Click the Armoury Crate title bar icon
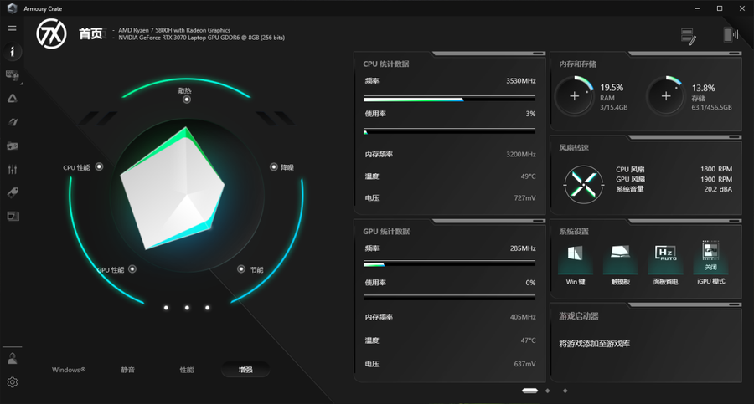Viewport: 754px width, 404px height. [x=13, y=8]
